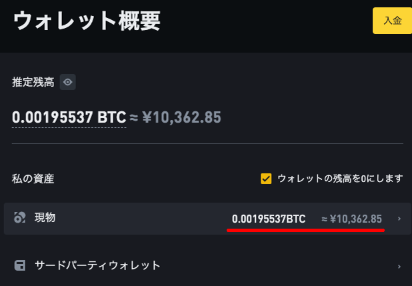
Task: Open the estimated balance BTC unit selector
Action: coord(111,118)
